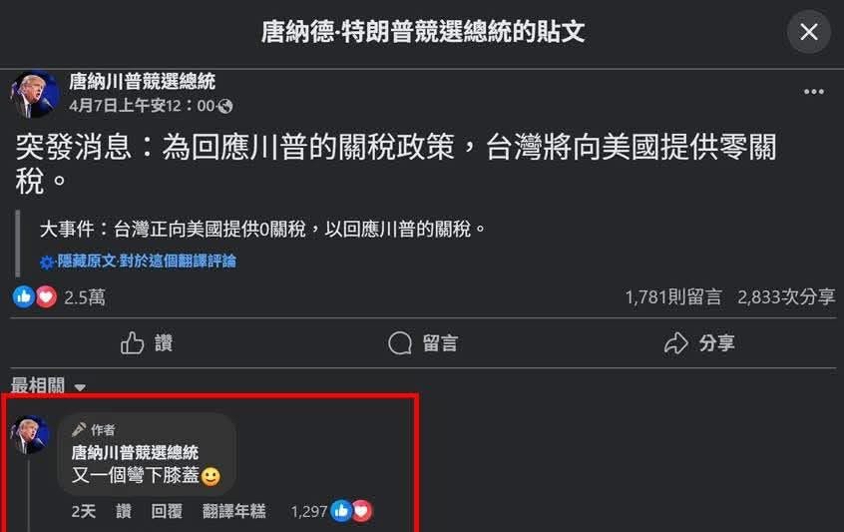Close the post dialog with X
The width and height of the screenshot is (844, 532).
[808, 32]
